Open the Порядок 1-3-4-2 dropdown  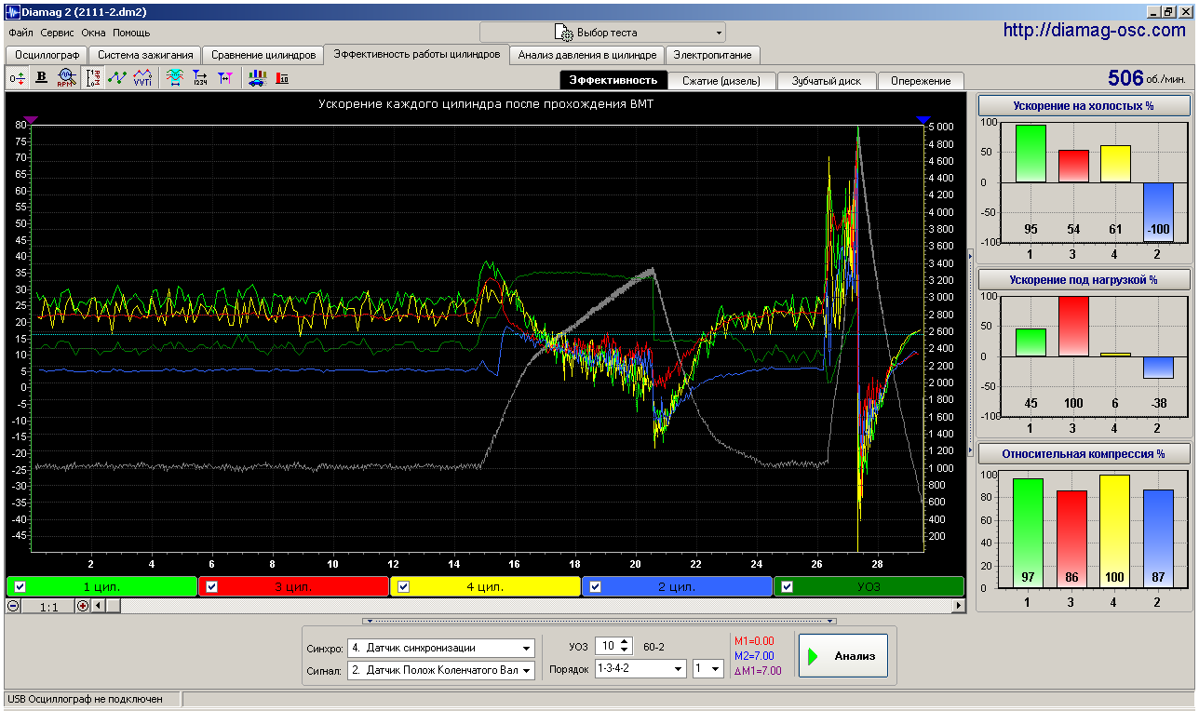640,668
